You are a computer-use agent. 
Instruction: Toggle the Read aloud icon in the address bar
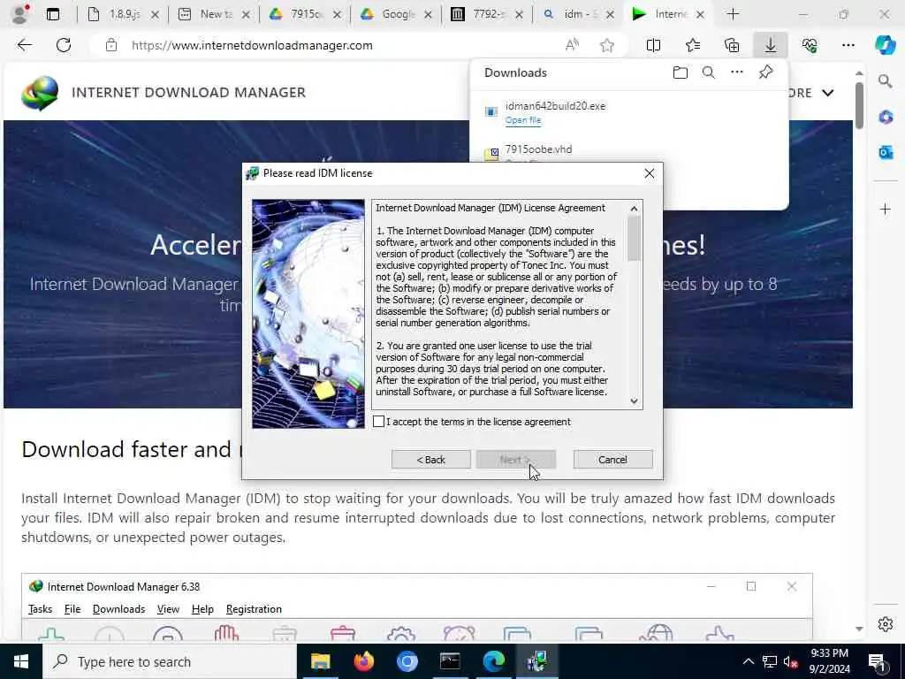[x=572, y=45]
